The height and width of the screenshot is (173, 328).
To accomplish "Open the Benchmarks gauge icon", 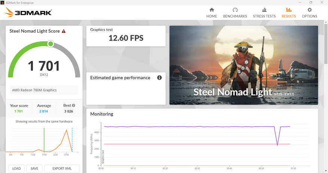I will pos(235,10).
